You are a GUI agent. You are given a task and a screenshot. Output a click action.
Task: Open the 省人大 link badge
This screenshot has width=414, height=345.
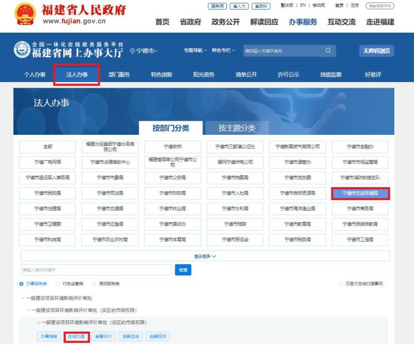[x=239, y=6]
